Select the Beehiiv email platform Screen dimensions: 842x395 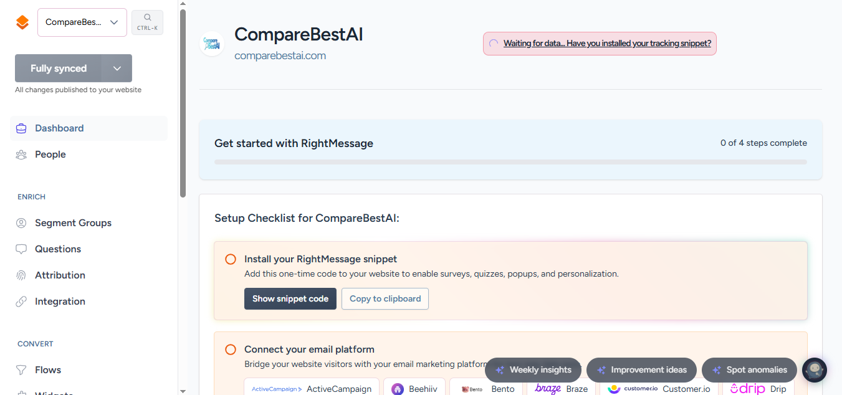tap(414, 388)
